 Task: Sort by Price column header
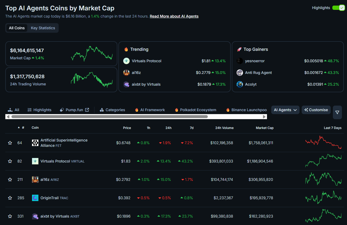point(127,128)
